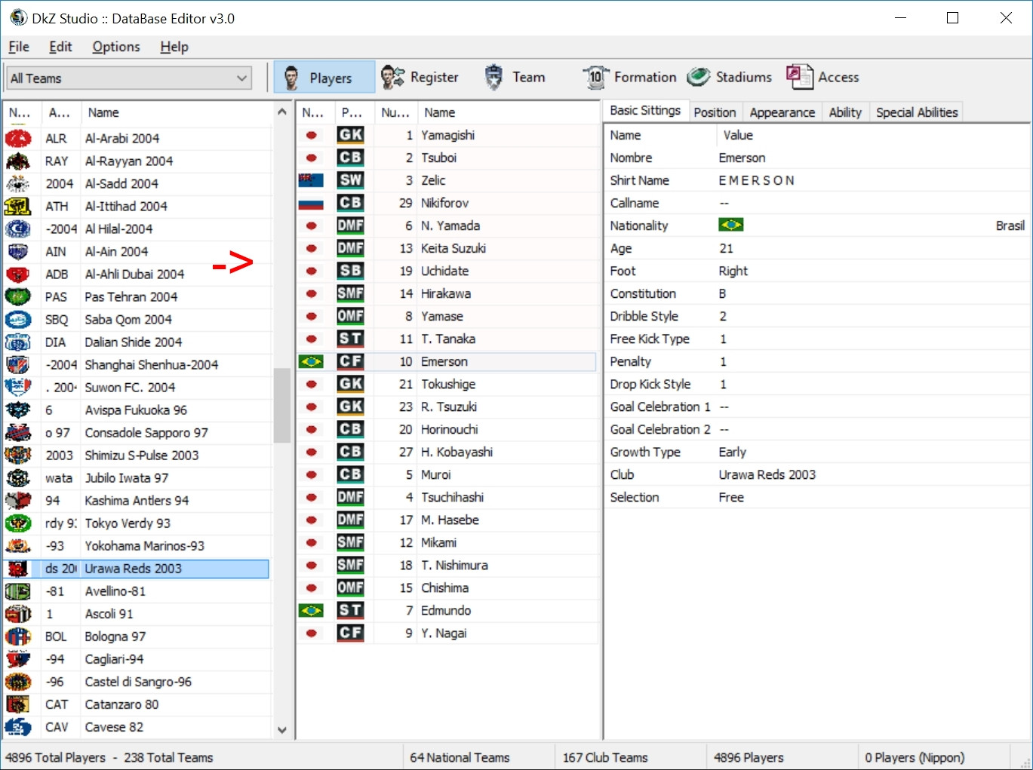Viewport: 1033px width, 770px height.
Task: Click the Bologna 97 team crest
Action: click(18, 637)
